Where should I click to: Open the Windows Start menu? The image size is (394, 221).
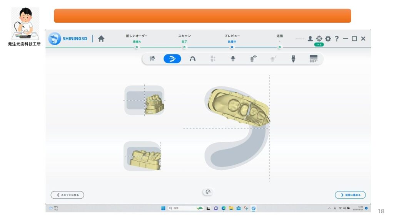(x=163, y=208)
